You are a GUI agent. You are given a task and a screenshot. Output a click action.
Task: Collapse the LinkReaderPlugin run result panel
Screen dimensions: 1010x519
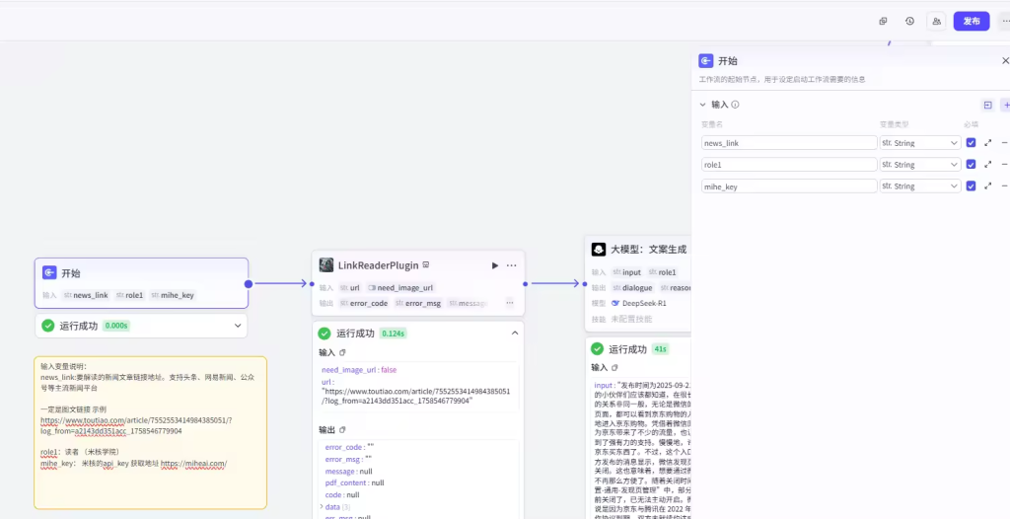514,334
